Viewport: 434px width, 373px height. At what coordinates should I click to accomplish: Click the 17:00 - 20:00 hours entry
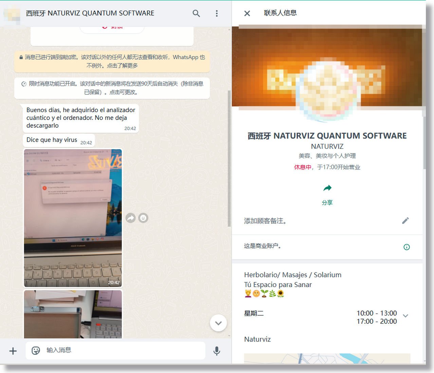[377, 321]
